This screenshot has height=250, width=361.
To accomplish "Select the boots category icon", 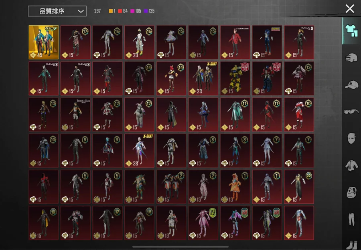I will pos(351,243).
